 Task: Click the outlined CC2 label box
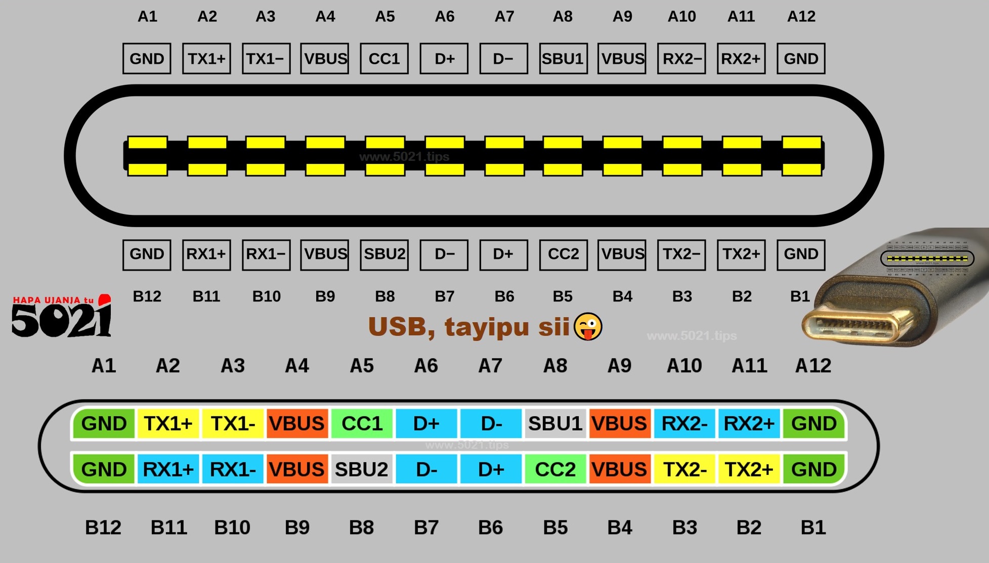coord(563,254)
